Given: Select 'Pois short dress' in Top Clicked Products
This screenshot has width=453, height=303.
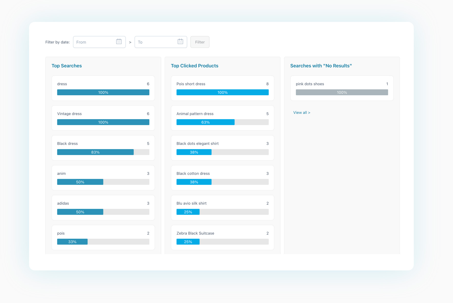Looking at the screenshot, I should (222, 88).
